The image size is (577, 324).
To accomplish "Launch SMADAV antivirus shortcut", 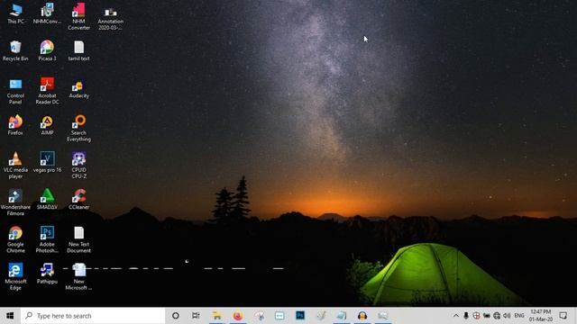I will pyautogui.click(x=47, y=200).
